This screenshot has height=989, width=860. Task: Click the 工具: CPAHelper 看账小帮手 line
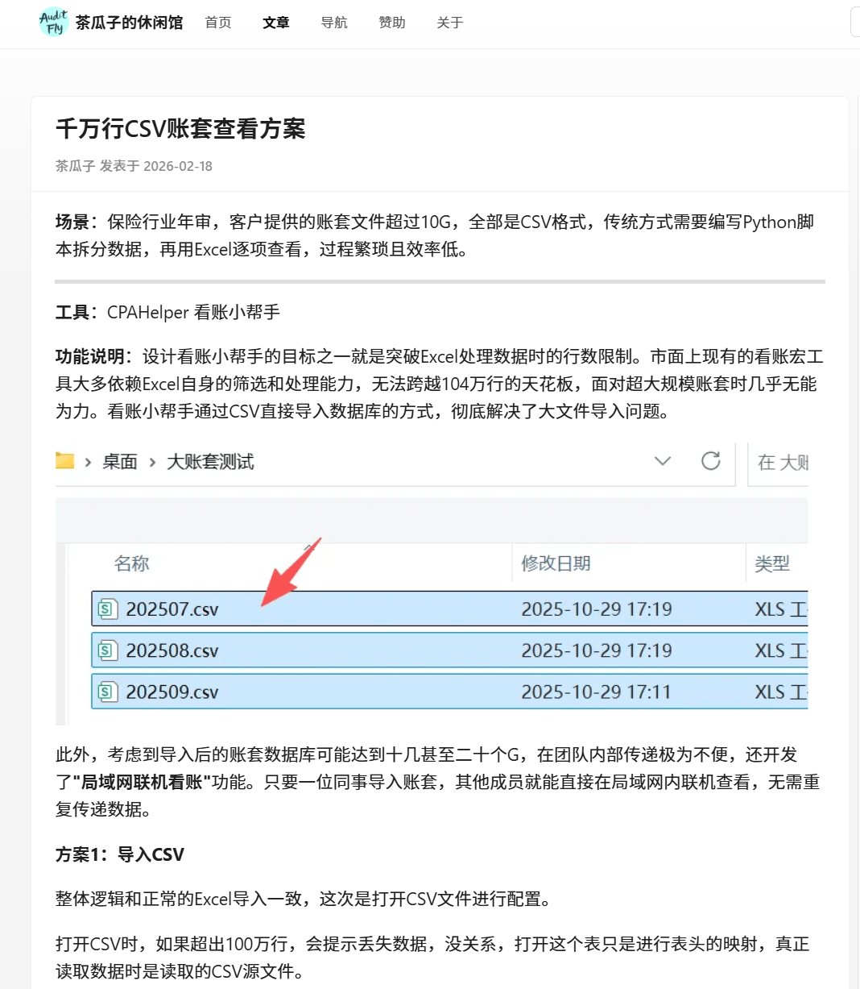pos(167,312)
